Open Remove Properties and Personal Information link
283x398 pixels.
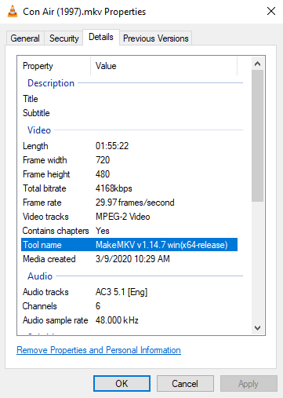pos(99,350)
